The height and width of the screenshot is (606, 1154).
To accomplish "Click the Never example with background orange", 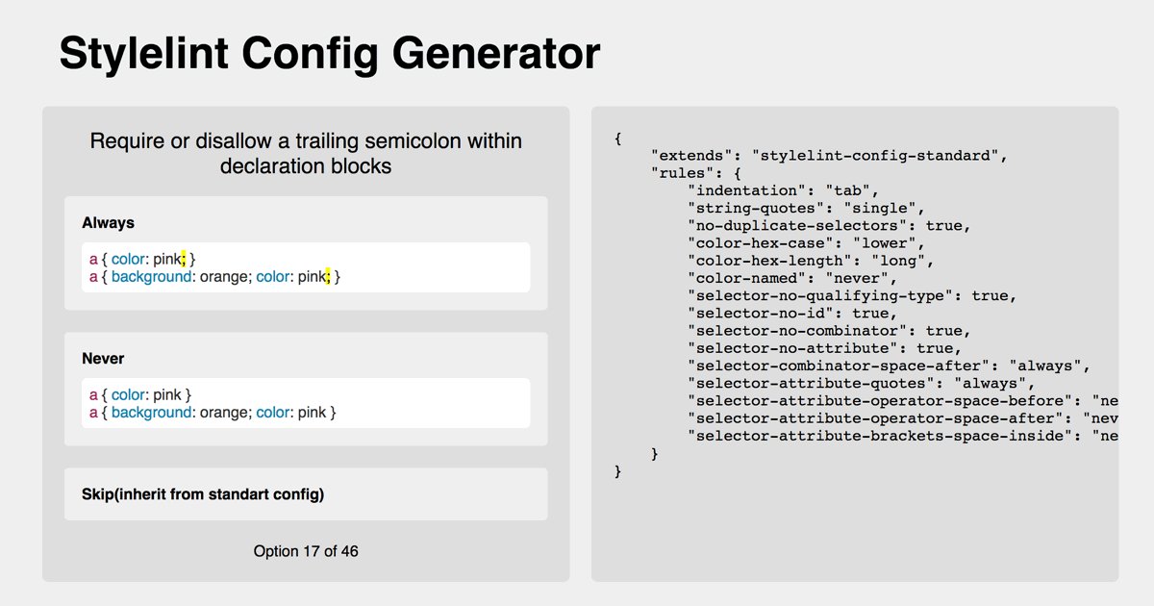I will point(213,412).
